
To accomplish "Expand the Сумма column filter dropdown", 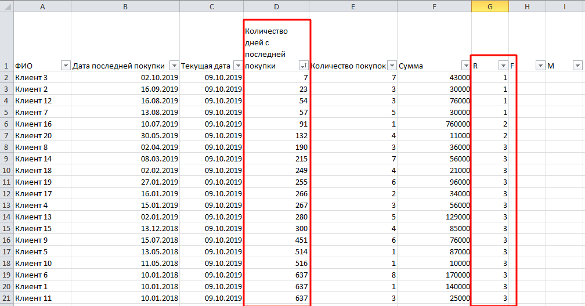I will tap(465, 66).
